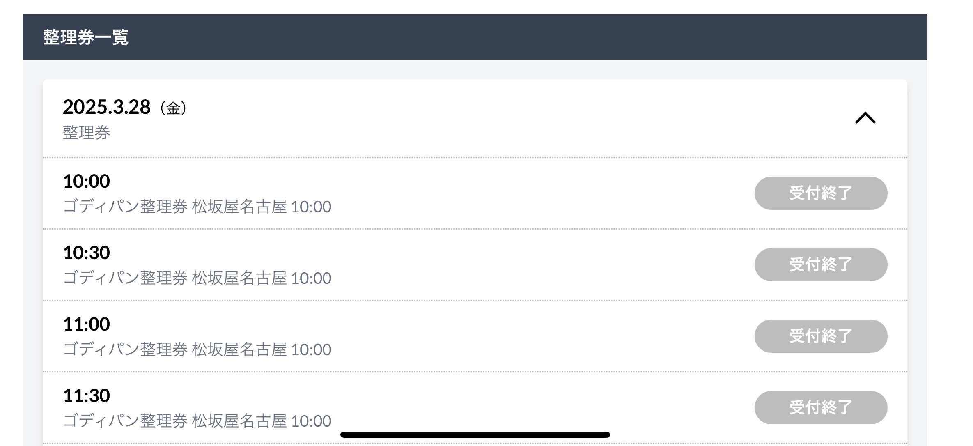
Task: Open ゴディパン整理券 description under 11:30 slot
Action: [x=197, y=421]
